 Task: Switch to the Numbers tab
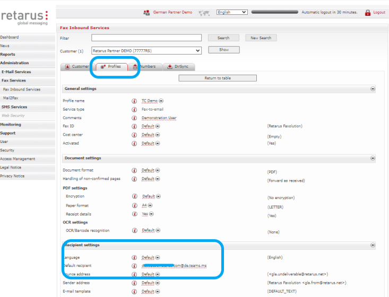[x=144, y=67]
